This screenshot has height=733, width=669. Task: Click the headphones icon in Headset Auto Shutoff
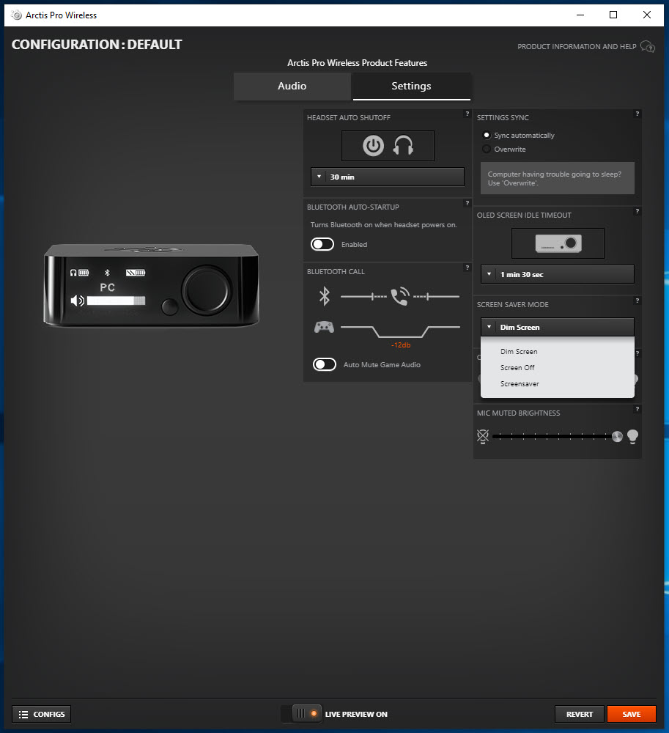(403, 146)
